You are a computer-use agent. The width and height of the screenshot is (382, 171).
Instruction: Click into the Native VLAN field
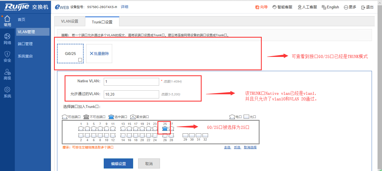pos(131,82)
